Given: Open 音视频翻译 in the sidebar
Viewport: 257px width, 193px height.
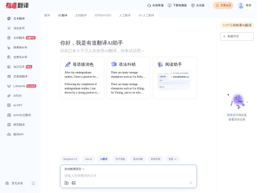Looking at the screenshot, I should (x=17, y=76).
